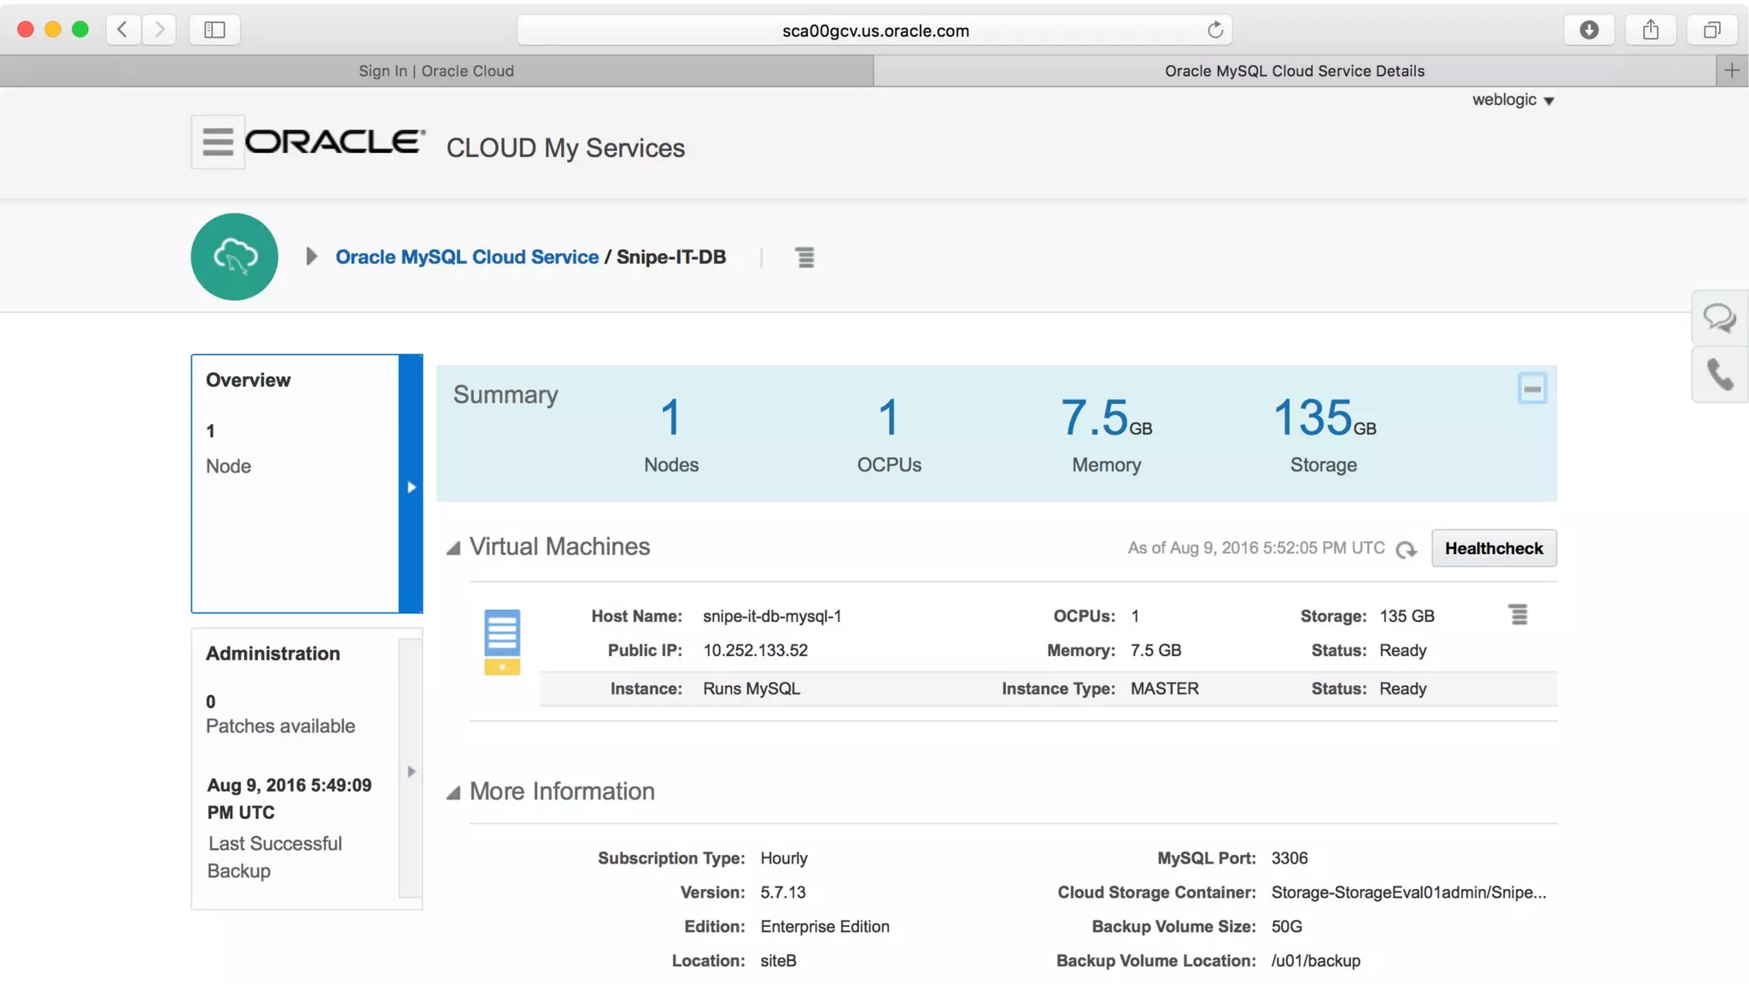This screenshot has width=1749, height=984.
Task: Collapse the Virtual Machines section
Action: click(x=453, y=548)
